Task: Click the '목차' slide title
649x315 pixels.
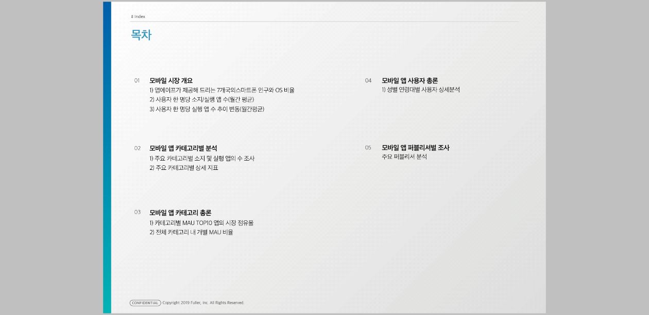Action: click(141, 35)
